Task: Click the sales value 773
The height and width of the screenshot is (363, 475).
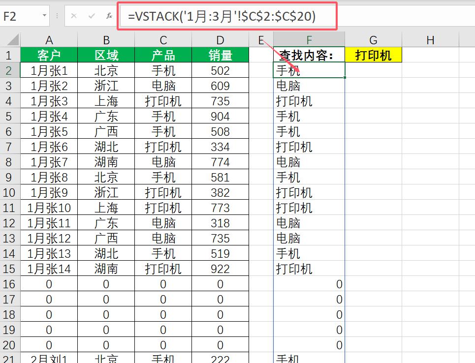Action: point(220,208)
